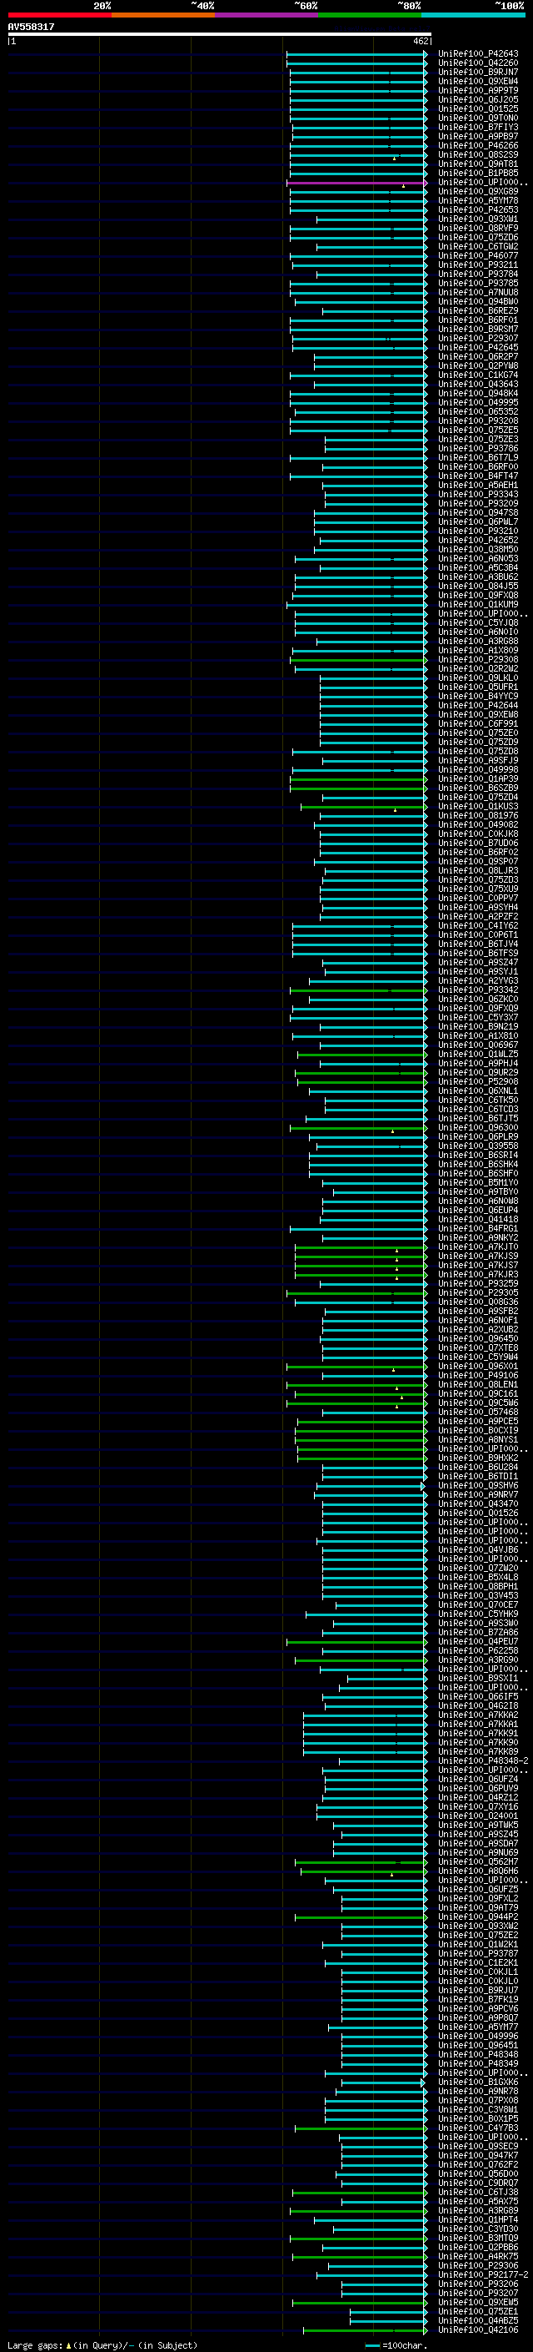This screenshot has width=533, height=2352.
Task: Click the query end position 462
Action: [420, 41]
